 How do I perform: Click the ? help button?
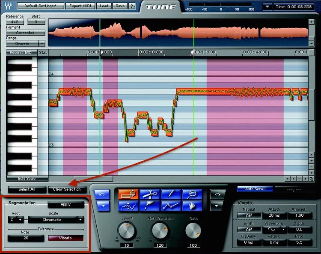point(132,6)
